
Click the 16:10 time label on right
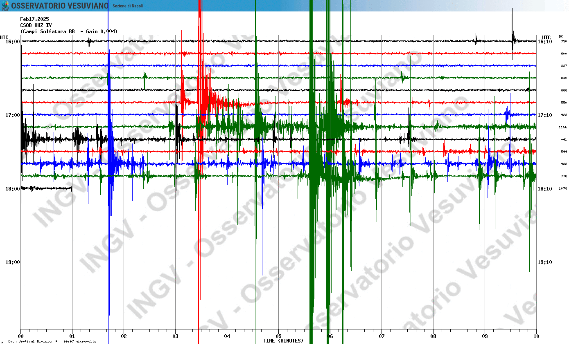coord(544,42)
